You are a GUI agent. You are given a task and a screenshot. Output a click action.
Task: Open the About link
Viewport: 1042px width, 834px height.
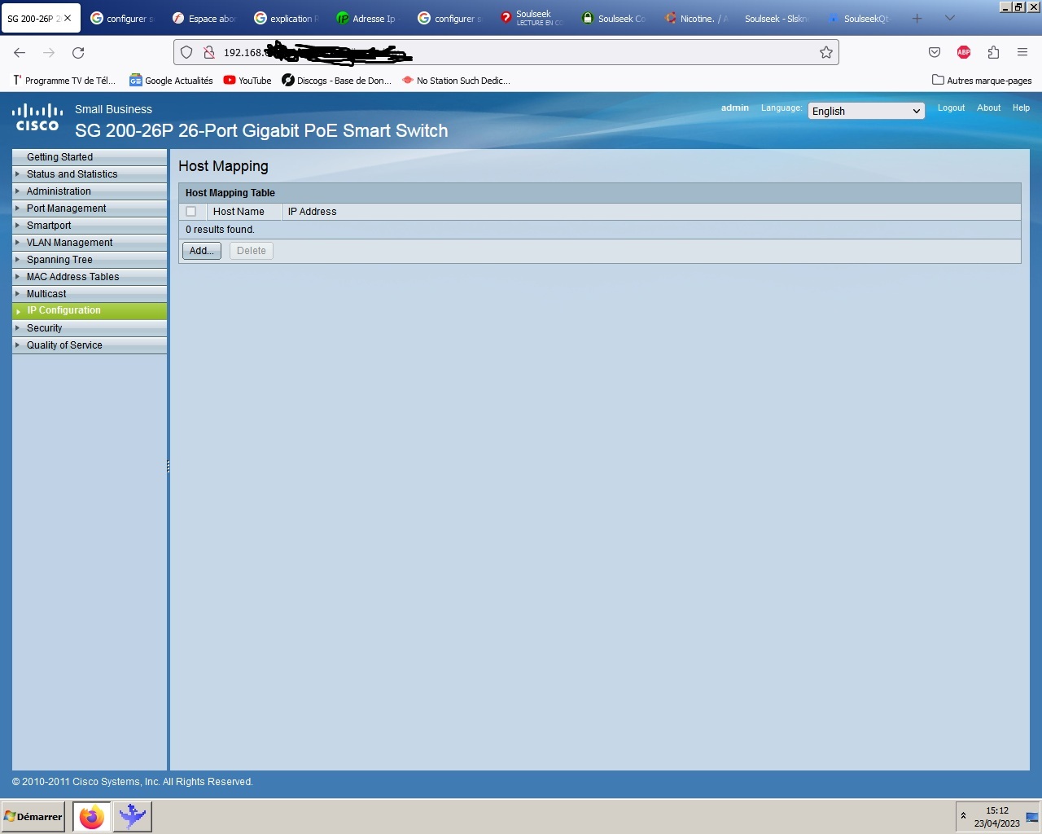[x=989, y=108]
